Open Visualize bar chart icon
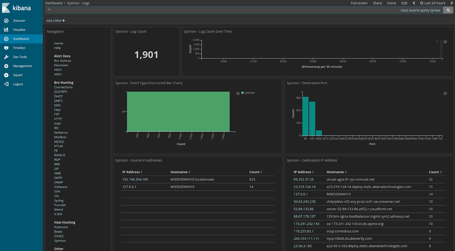 pos(6,29)
